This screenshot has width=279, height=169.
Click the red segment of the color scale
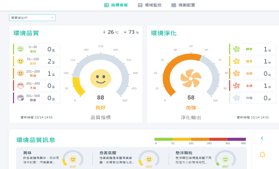[218, 139]
